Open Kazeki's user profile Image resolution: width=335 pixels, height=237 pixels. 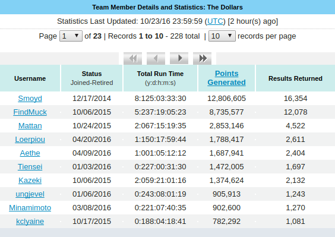30,181
